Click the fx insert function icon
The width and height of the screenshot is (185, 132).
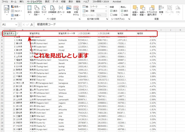(x=32, y=25)
